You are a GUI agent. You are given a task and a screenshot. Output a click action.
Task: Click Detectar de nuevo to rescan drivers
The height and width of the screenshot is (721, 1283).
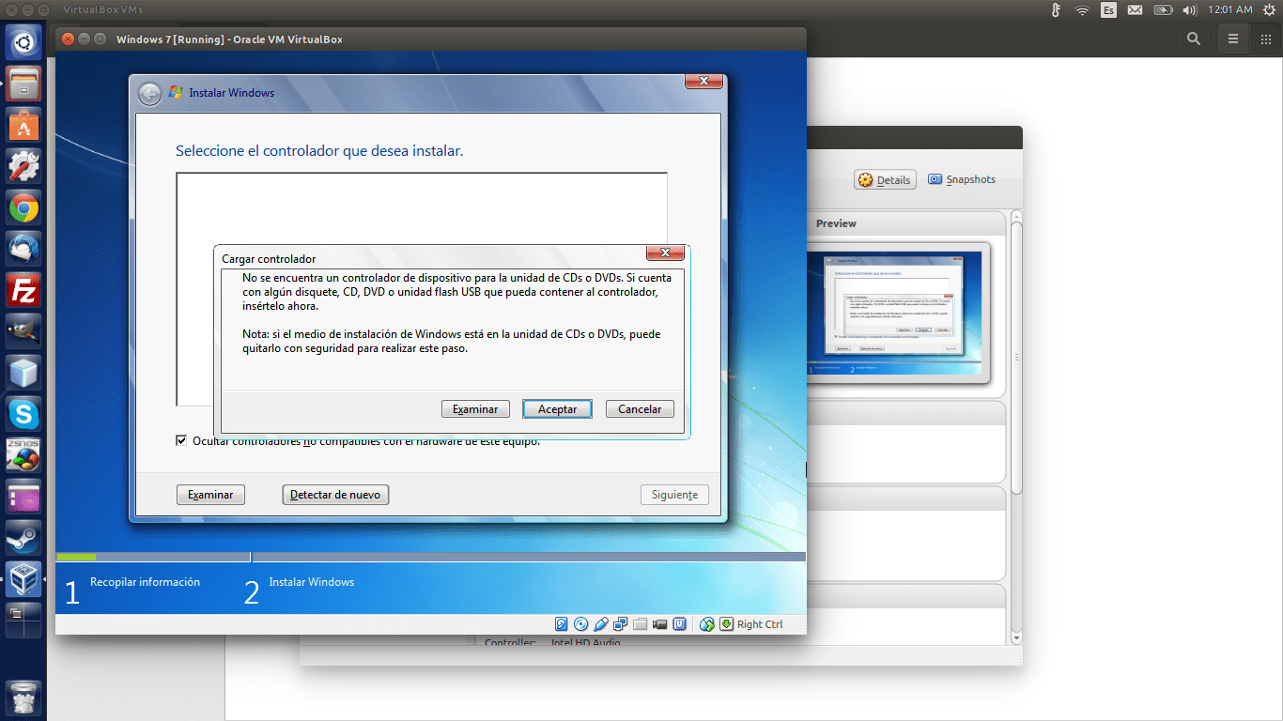click(x=335, y=494)
